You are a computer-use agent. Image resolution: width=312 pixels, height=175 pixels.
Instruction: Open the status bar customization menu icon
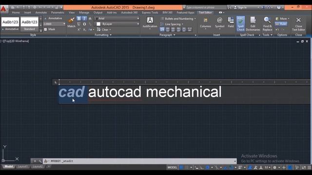(x=310, y=167)
